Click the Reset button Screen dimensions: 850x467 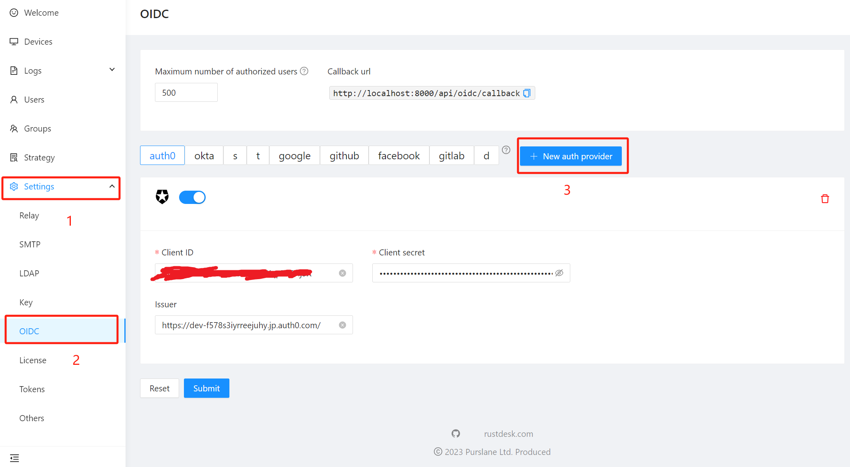[159, 388]
